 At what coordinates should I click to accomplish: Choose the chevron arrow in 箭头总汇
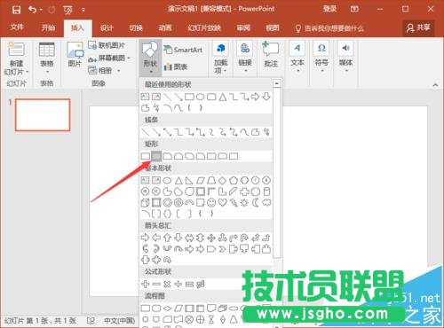222,249
